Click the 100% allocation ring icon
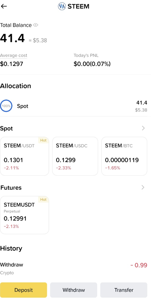This screenshot has width=151, height=302. (x=6, y=106)
